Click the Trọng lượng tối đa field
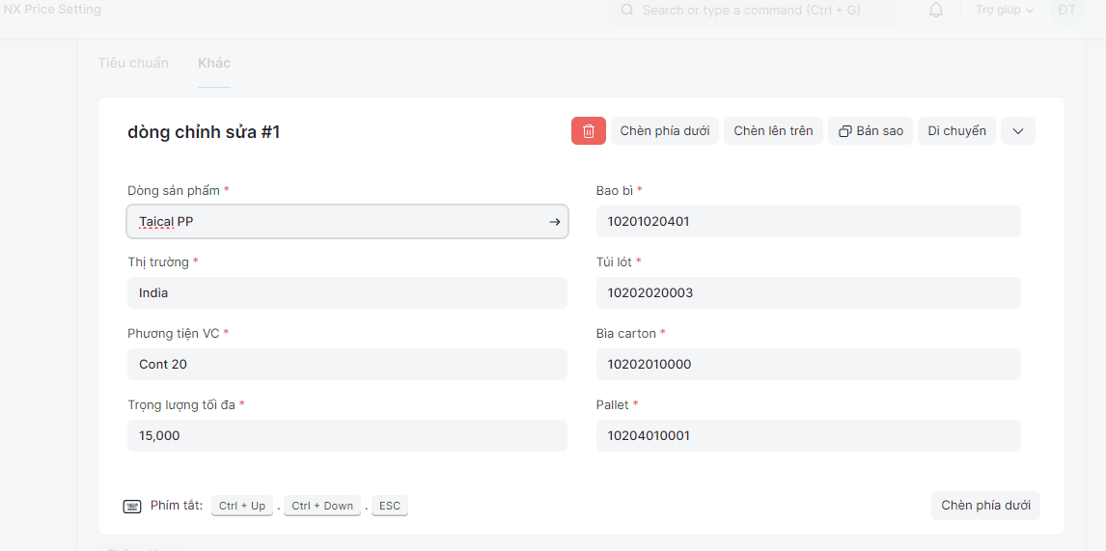1106x551 pixels. click(346, 435)
